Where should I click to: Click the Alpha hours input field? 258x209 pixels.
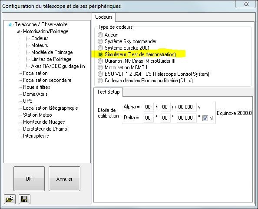149,107
